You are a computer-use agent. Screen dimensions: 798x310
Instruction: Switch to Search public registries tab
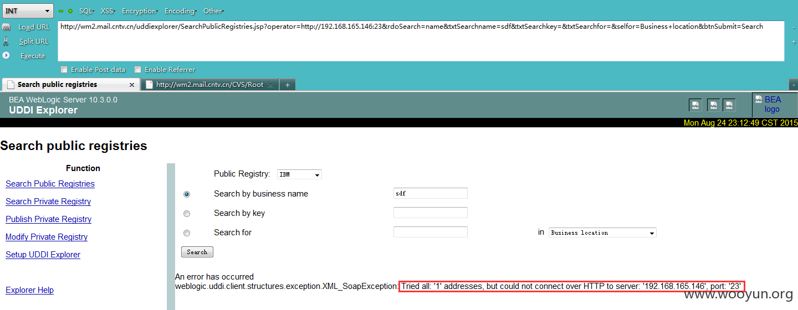[70, 85]
